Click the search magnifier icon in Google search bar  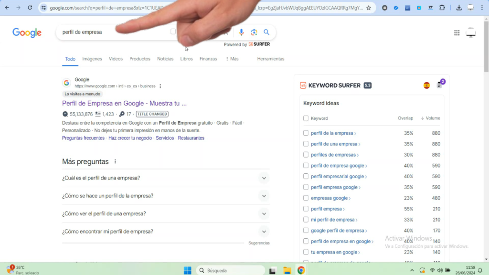[x=266, y=32]
